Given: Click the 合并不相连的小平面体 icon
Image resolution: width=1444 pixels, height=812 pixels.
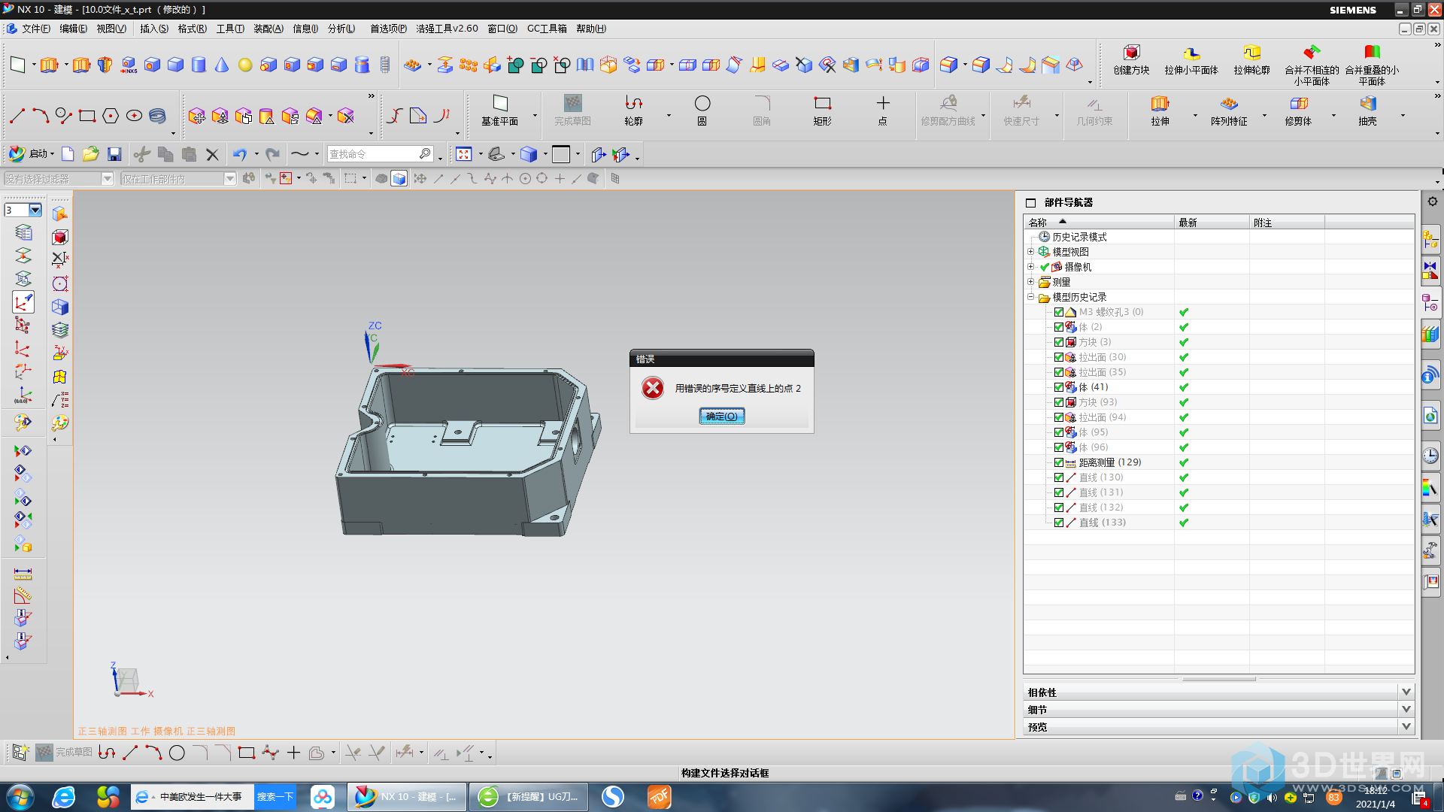Looking at the screenshot, I should (x=1312, y=53).
